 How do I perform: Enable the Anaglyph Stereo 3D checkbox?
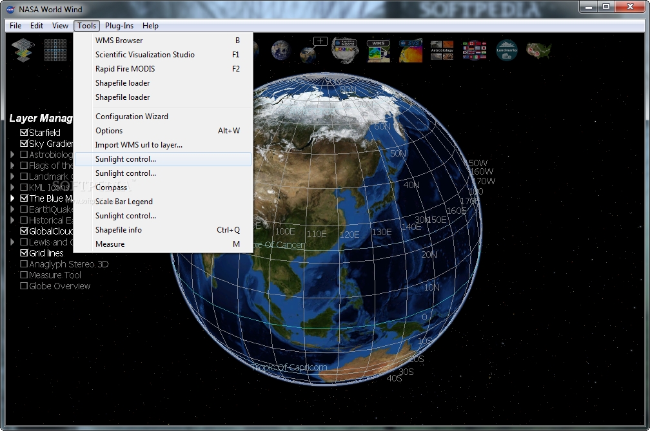(x=24, y=264)
